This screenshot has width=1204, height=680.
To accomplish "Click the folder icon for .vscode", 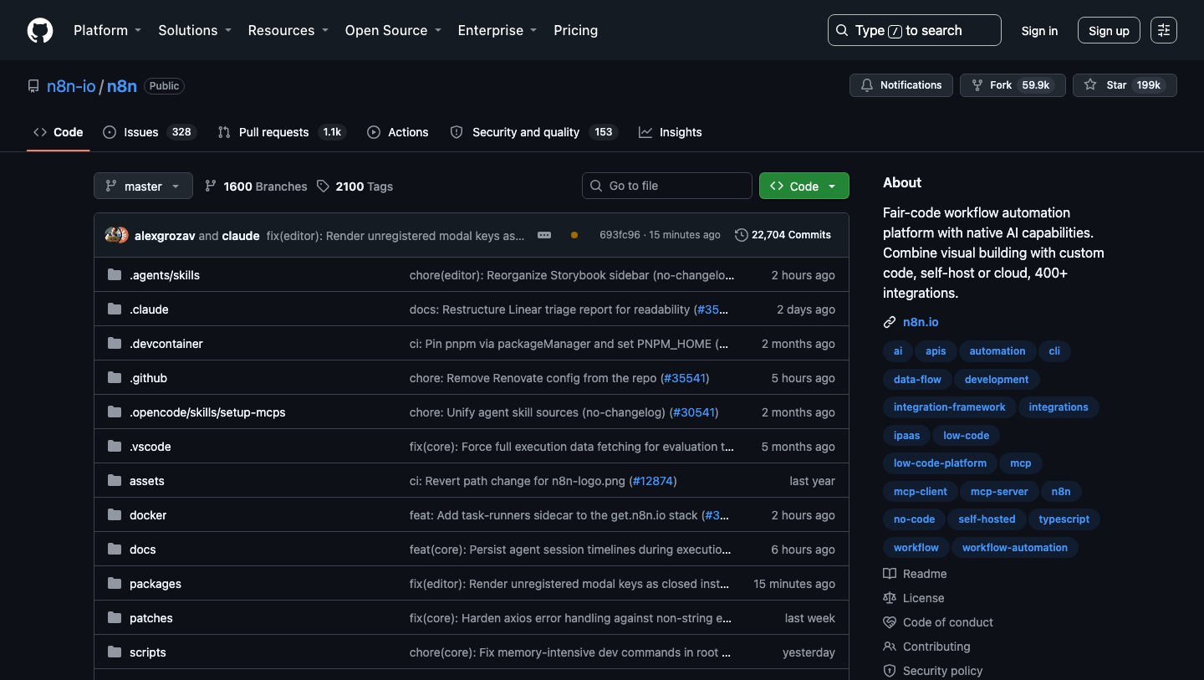I will coord(115,447).
